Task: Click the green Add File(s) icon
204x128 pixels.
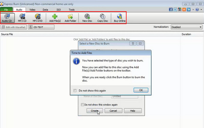Action: [x=55, y=18]
